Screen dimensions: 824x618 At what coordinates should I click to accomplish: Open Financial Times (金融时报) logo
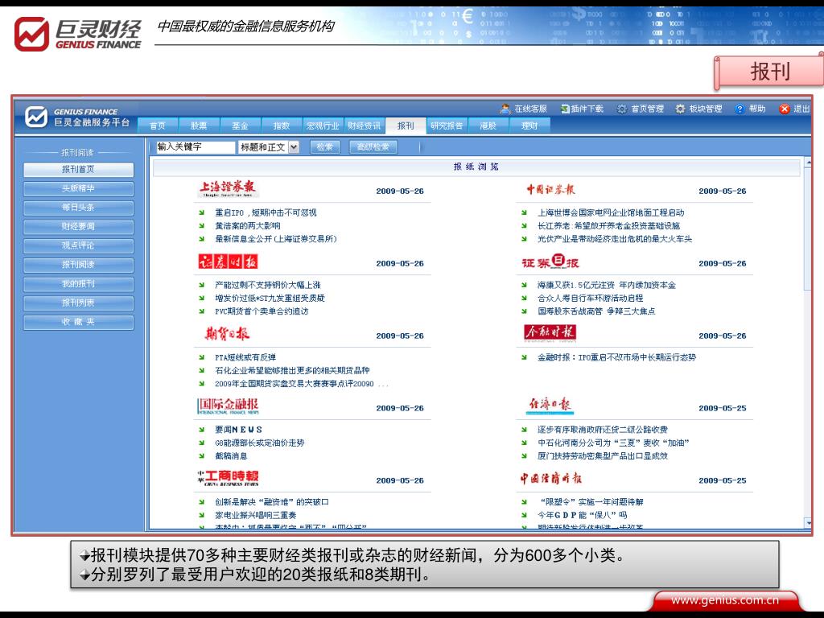[550, 332]
